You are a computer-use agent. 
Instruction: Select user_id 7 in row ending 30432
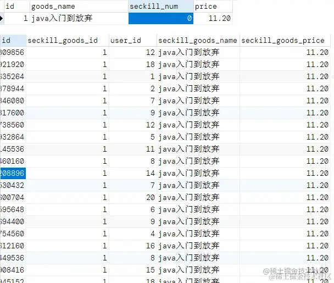[x=133, y=185]
